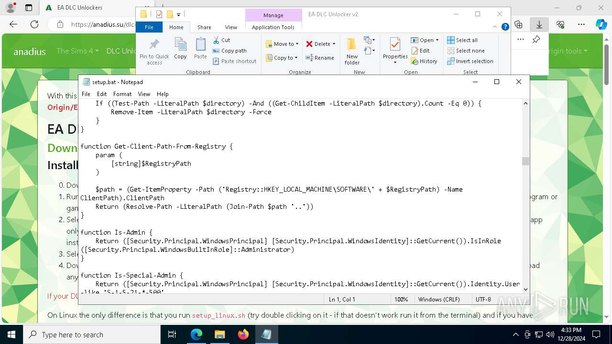
Task: Pin the Edge downloads flyout
Action: 536,40
